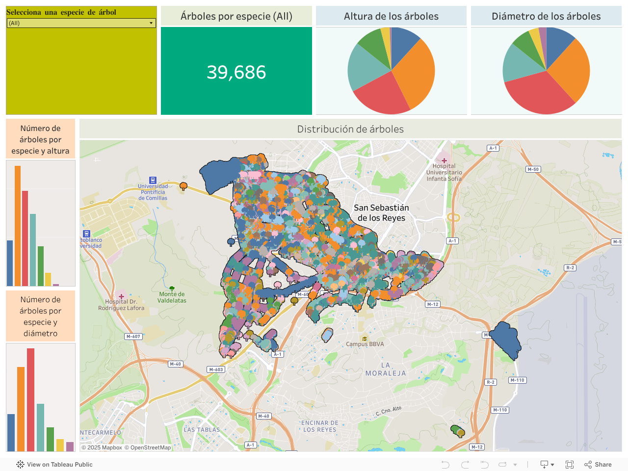
Task: Click the tallest red bar in the diámetro chart
Action: (x=30, y=399)
